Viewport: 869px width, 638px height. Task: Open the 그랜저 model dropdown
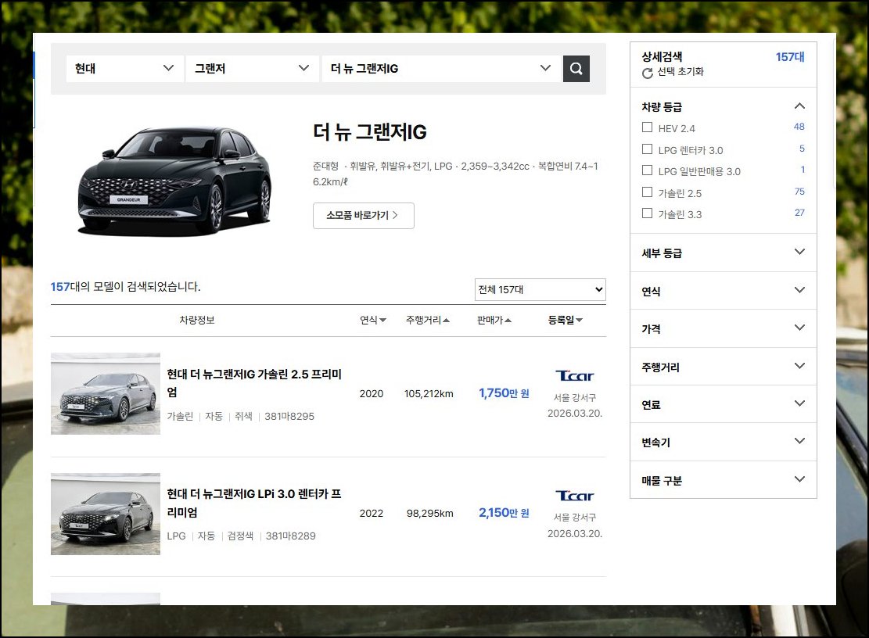pos(252,69)
